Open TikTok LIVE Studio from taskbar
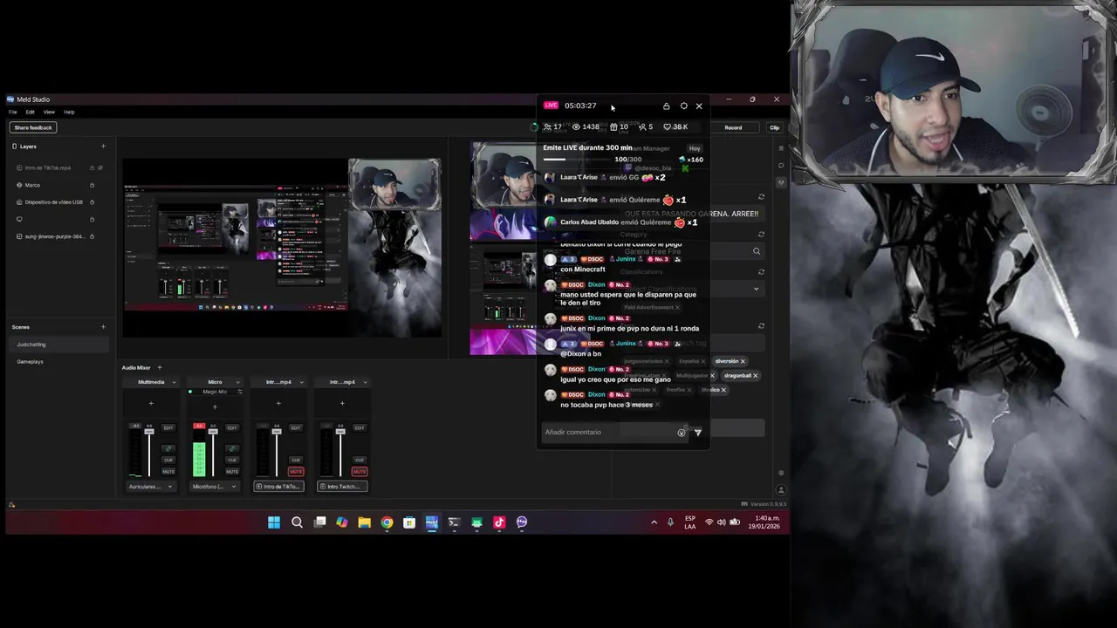The width and height of the screenshot is (1117, 628). (499, 522)
